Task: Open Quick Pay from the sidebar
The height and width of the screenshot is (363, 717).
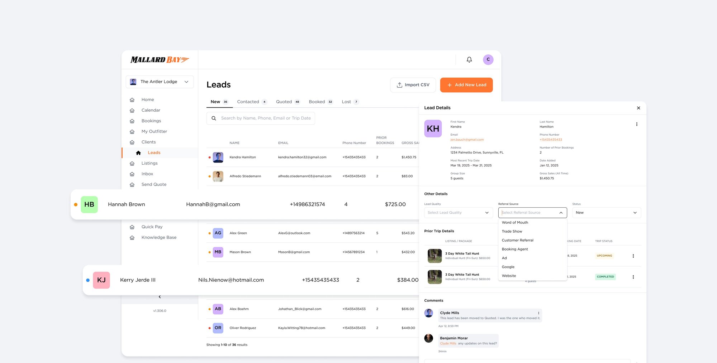Action: point(152,227)
